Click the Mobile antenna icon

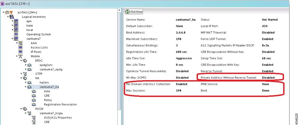click(x=21, y=56)
